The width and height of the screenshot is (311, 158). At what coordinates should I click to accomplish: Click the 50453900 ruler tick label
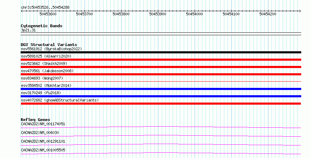pyautogui.click(x=158, y=14)
